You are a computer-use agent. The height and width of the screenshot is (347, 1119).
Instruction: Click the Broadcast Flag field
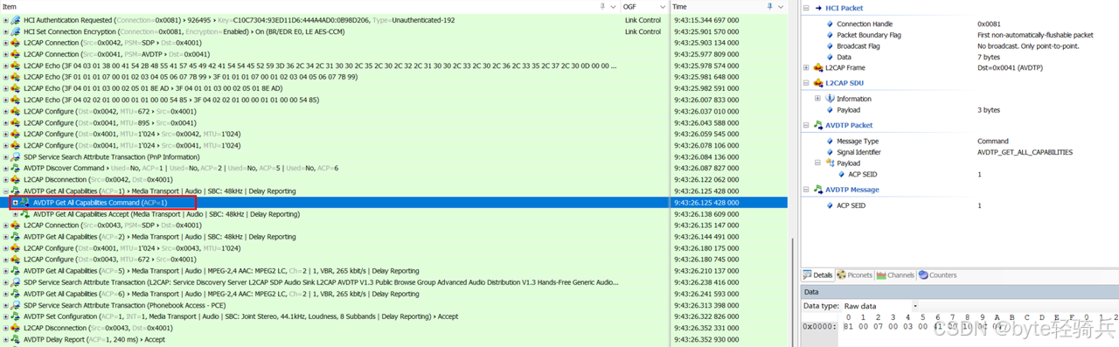coord(858,46)
